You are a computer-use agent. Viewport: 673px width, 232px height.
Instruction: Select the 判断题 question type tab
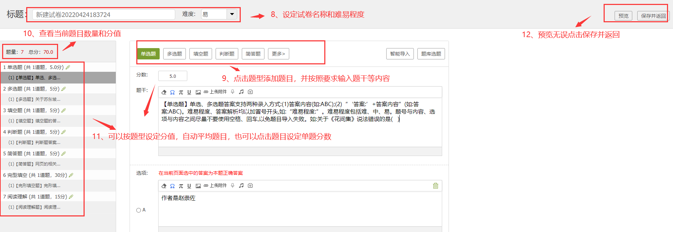click(x=227, y=54)
